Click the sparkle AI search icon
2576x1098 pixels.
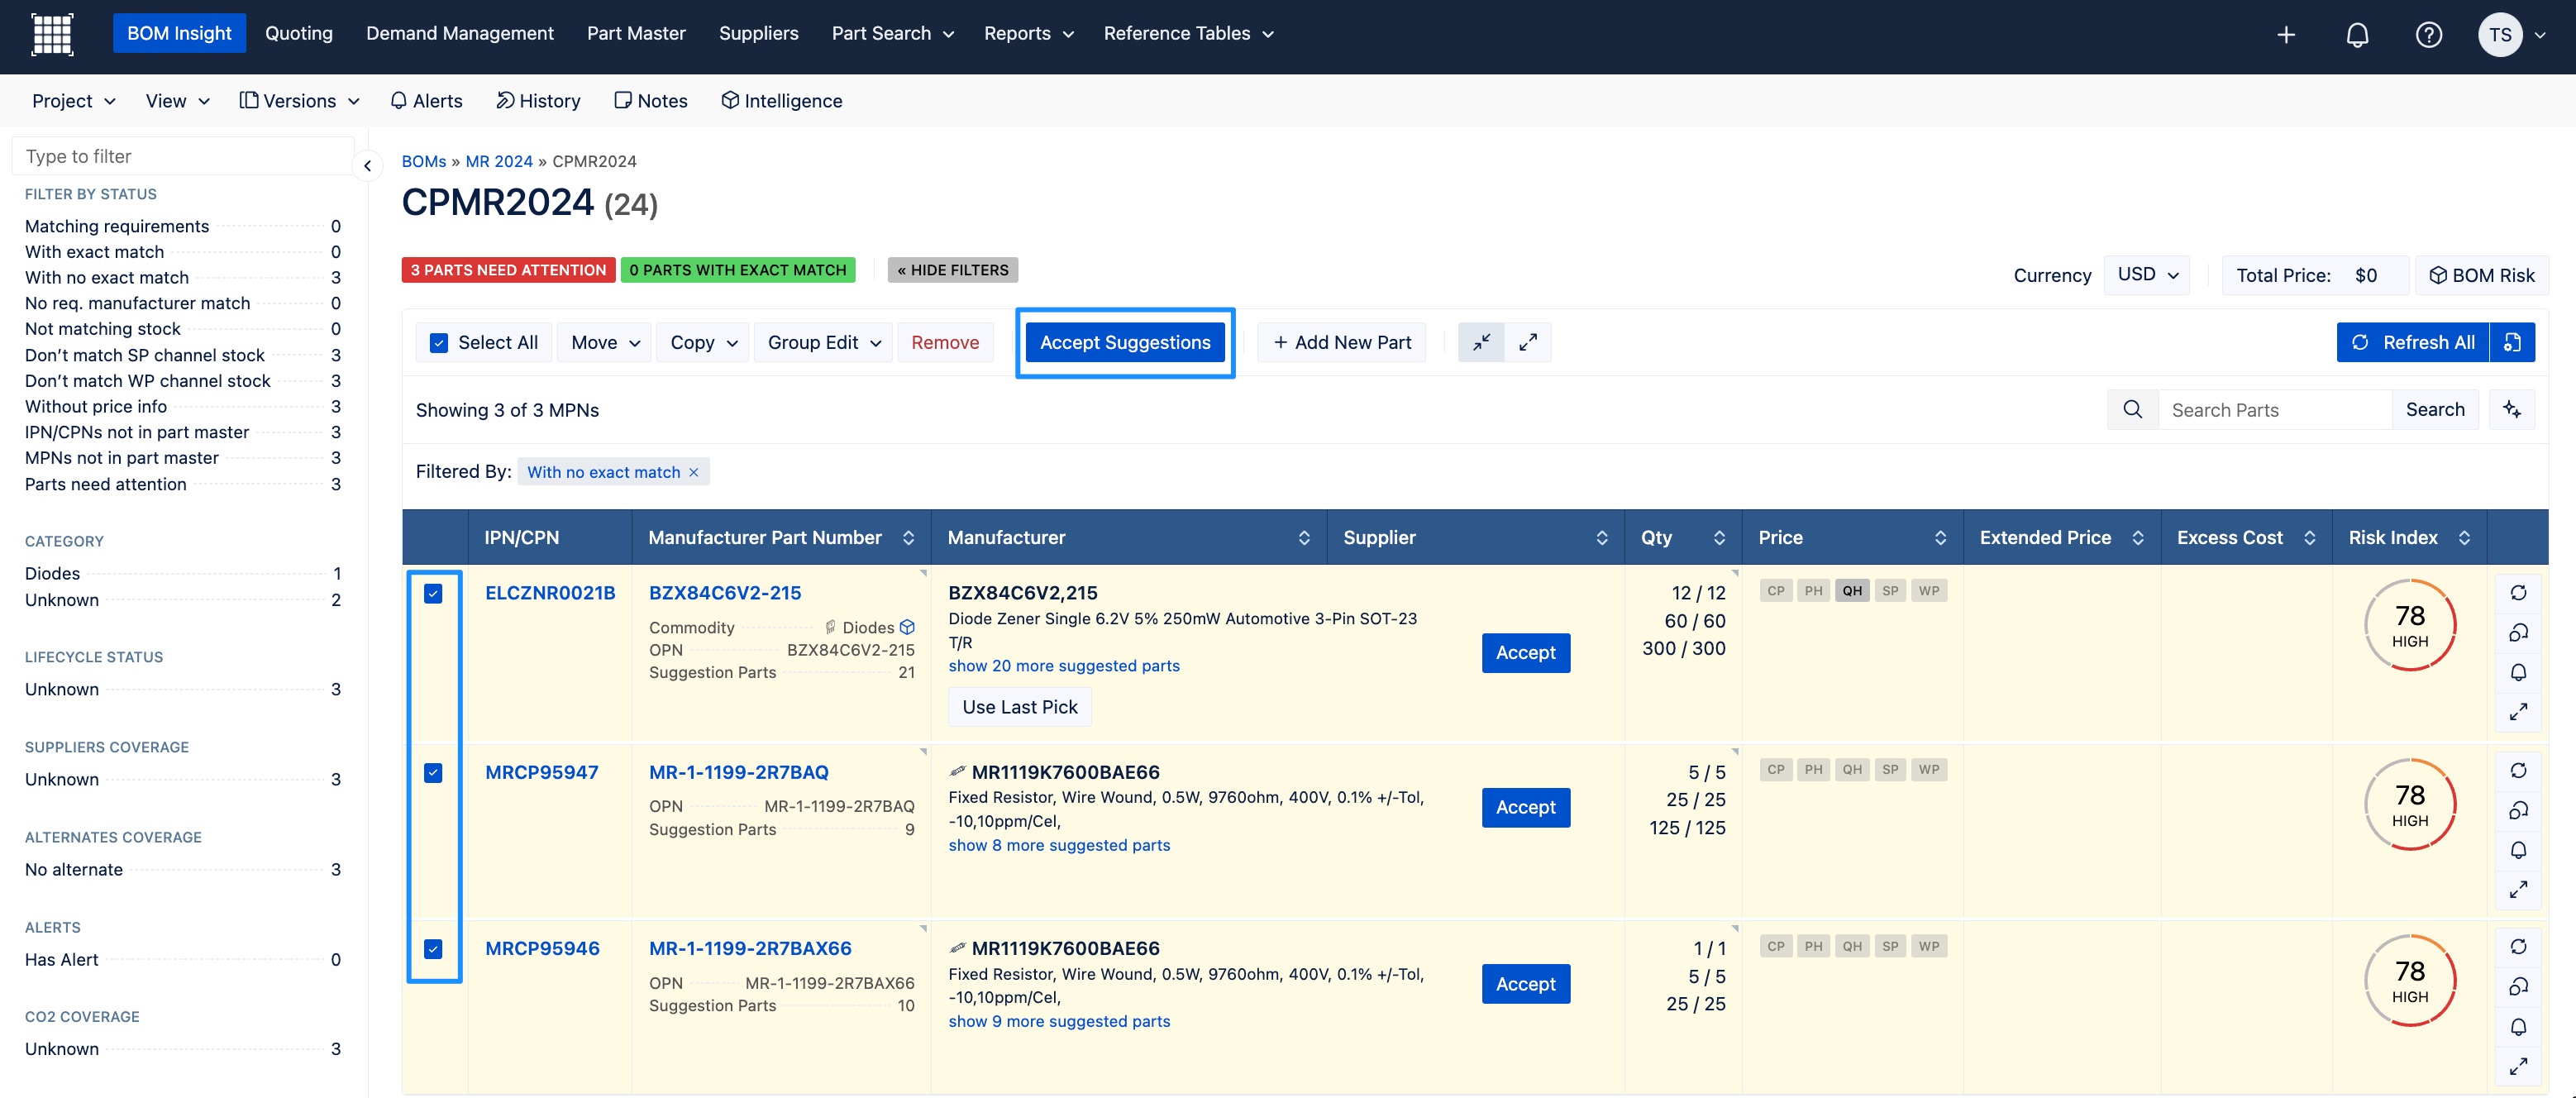[2512, 410]
